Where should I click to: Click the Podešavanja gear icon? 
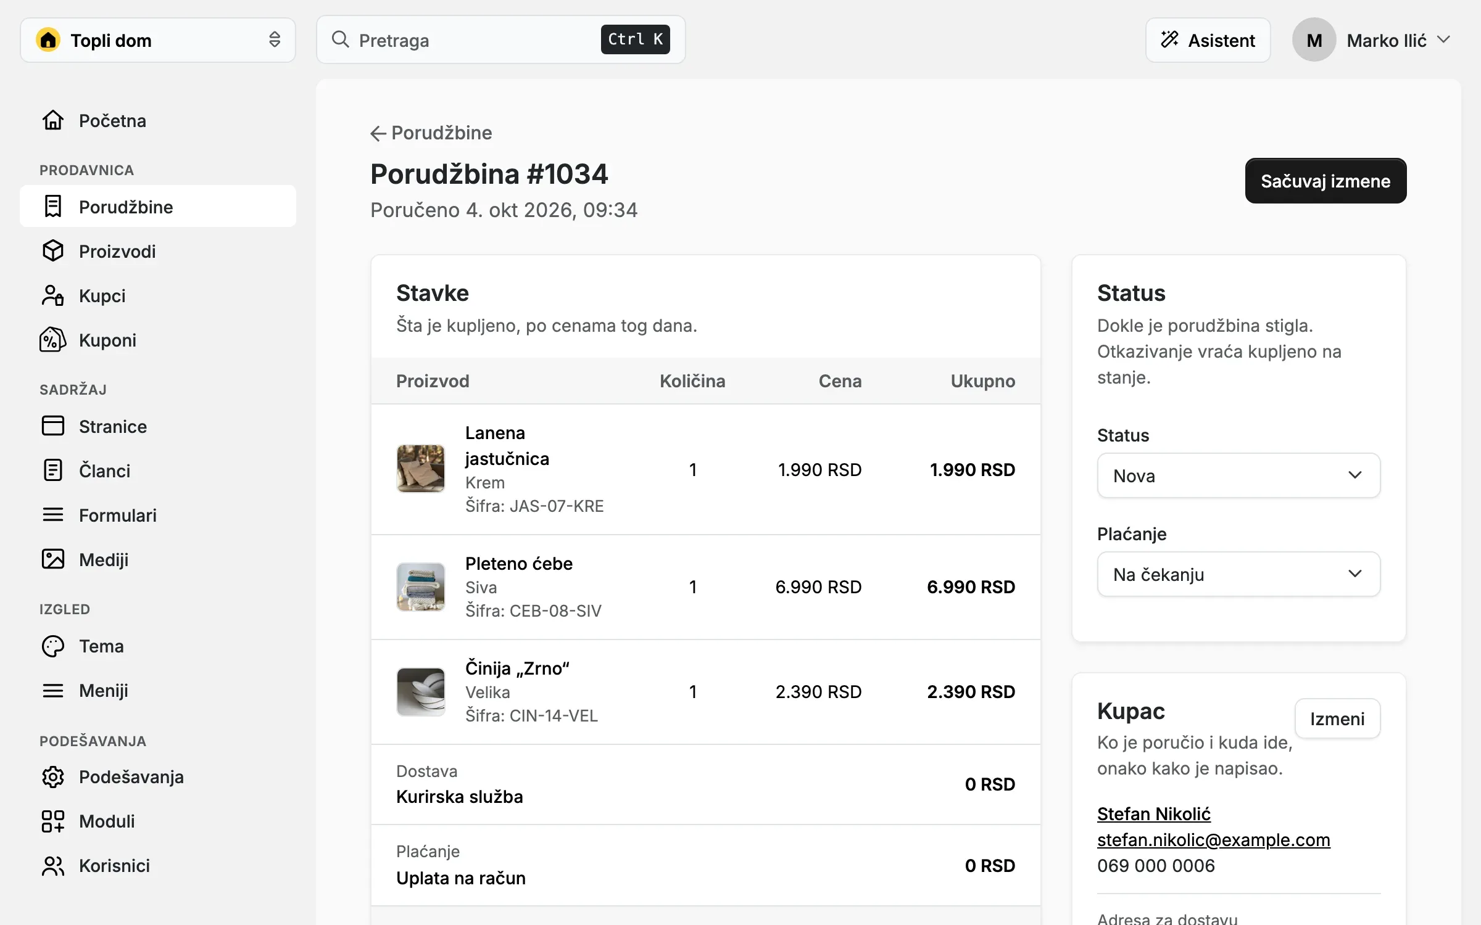click(53, 776)
